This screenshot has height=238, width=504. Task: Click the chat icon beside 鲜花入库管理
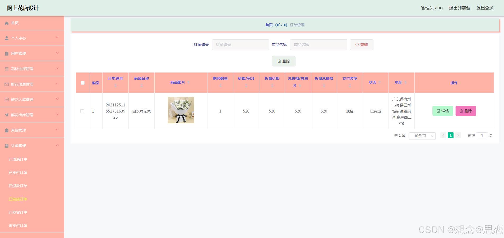[x=7, y=100]
